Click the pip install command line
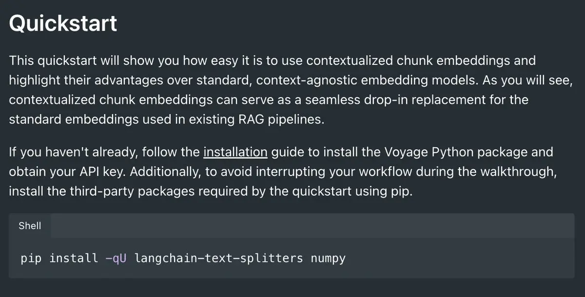The height and width of the screenshot is (297, 585). pyautogui.click(x=183, y=258)
